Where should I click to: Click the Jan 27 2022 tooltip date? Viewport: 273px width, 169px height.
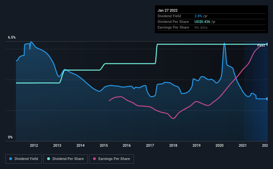168,10
